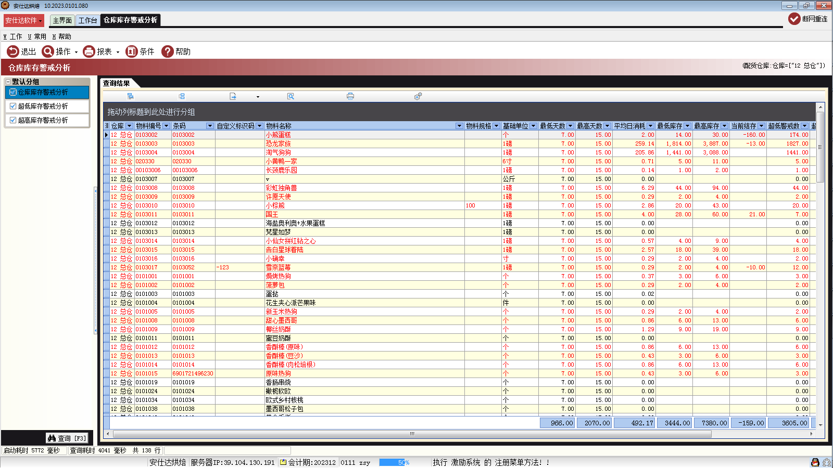Click the 3444.00 total in footer
833x468 pixels.
coord(674,423)
